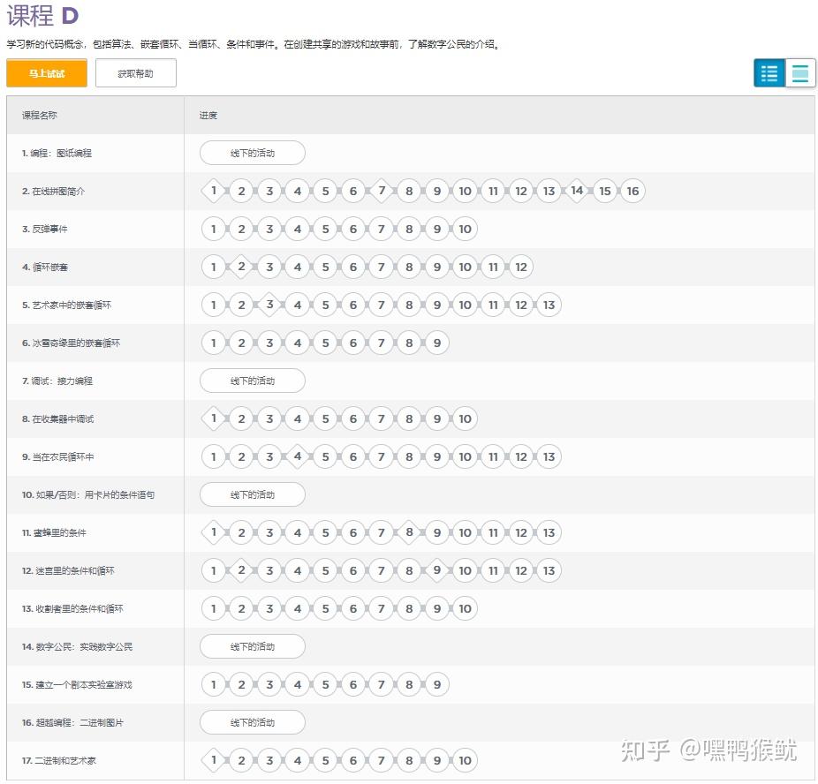Open diamond level 1 in lesson 8 在收集器中调试
The height and width of the screenshot is (784, 818).
[x=214, y=418]
